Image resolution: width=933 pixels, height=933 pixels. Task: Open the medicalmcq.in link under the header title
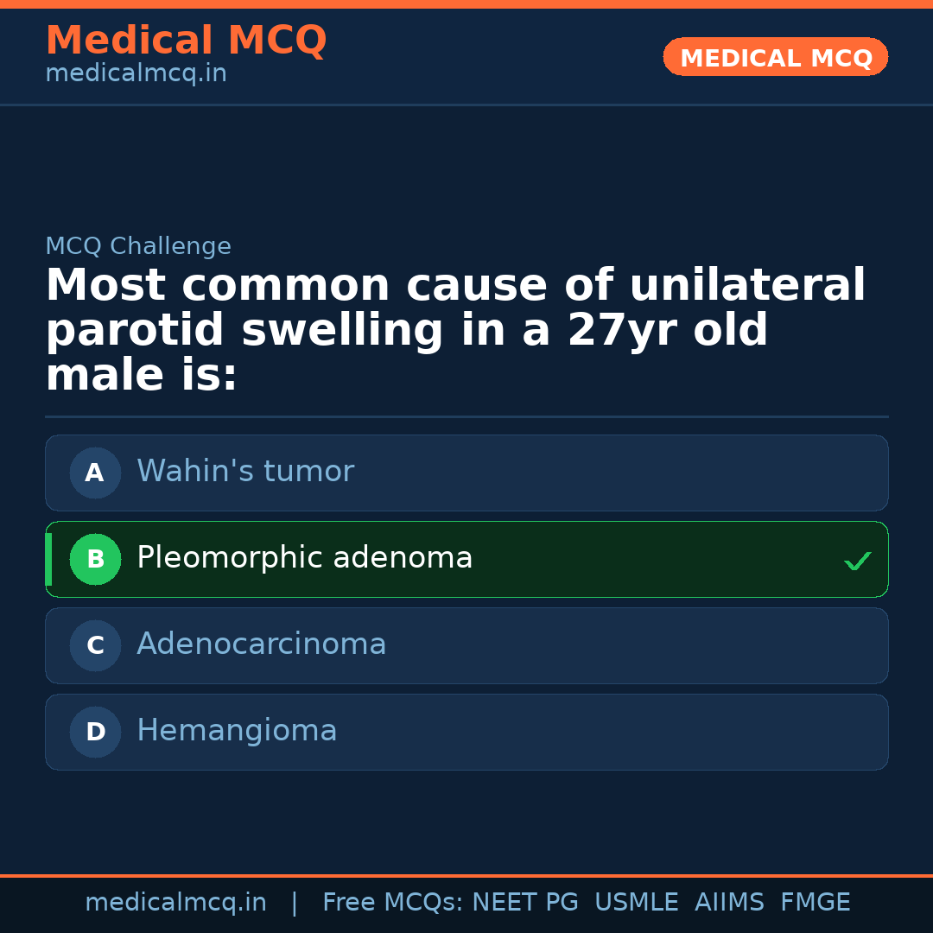[136, 74]
